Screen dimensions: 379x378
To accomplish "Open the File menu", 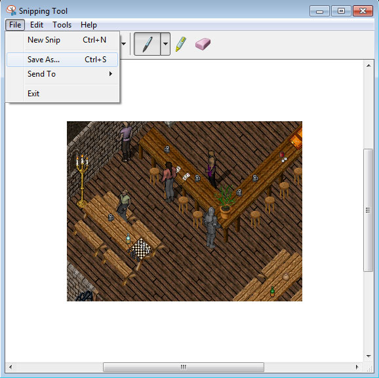I will 15,25.
